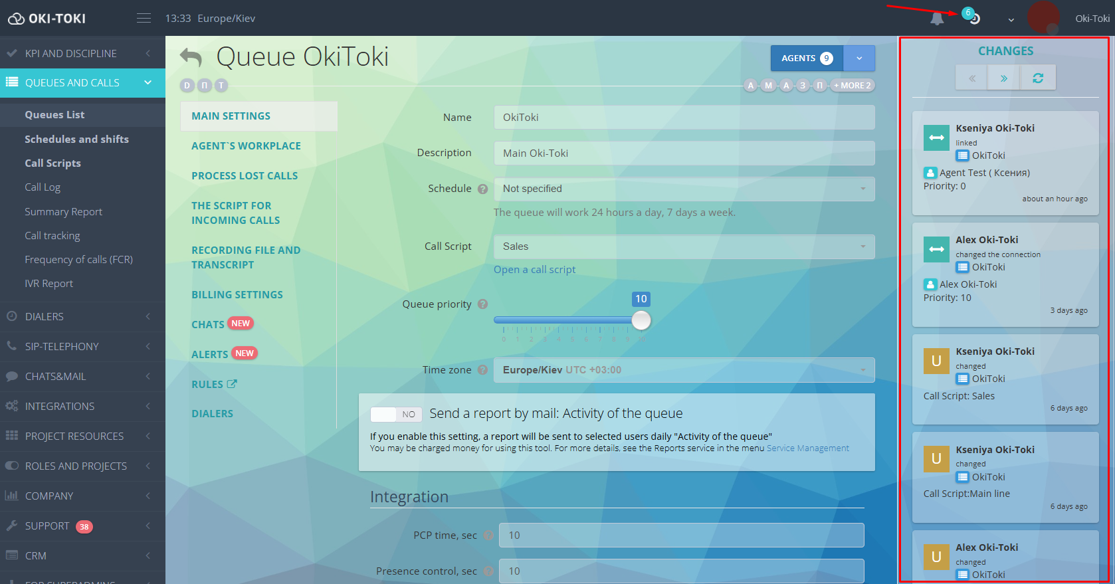Open Call tracking page
This screenshot has height=584, width=1115.
tap(52, 236)
